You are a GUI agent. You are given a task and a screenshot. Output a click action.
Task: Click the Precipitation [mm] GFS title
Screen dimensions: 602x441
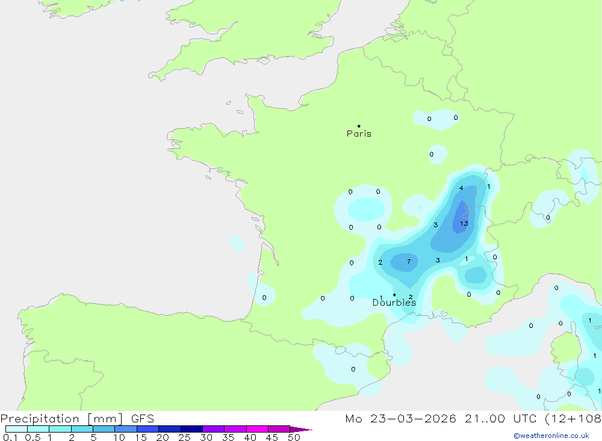pyautogui.click(x=77, y=419)
